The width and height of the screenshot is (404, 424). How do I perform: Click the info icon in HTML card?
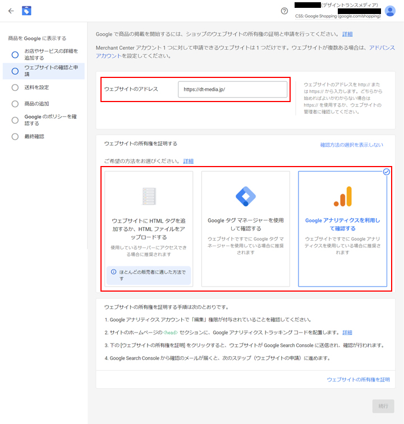coord(114,271)
